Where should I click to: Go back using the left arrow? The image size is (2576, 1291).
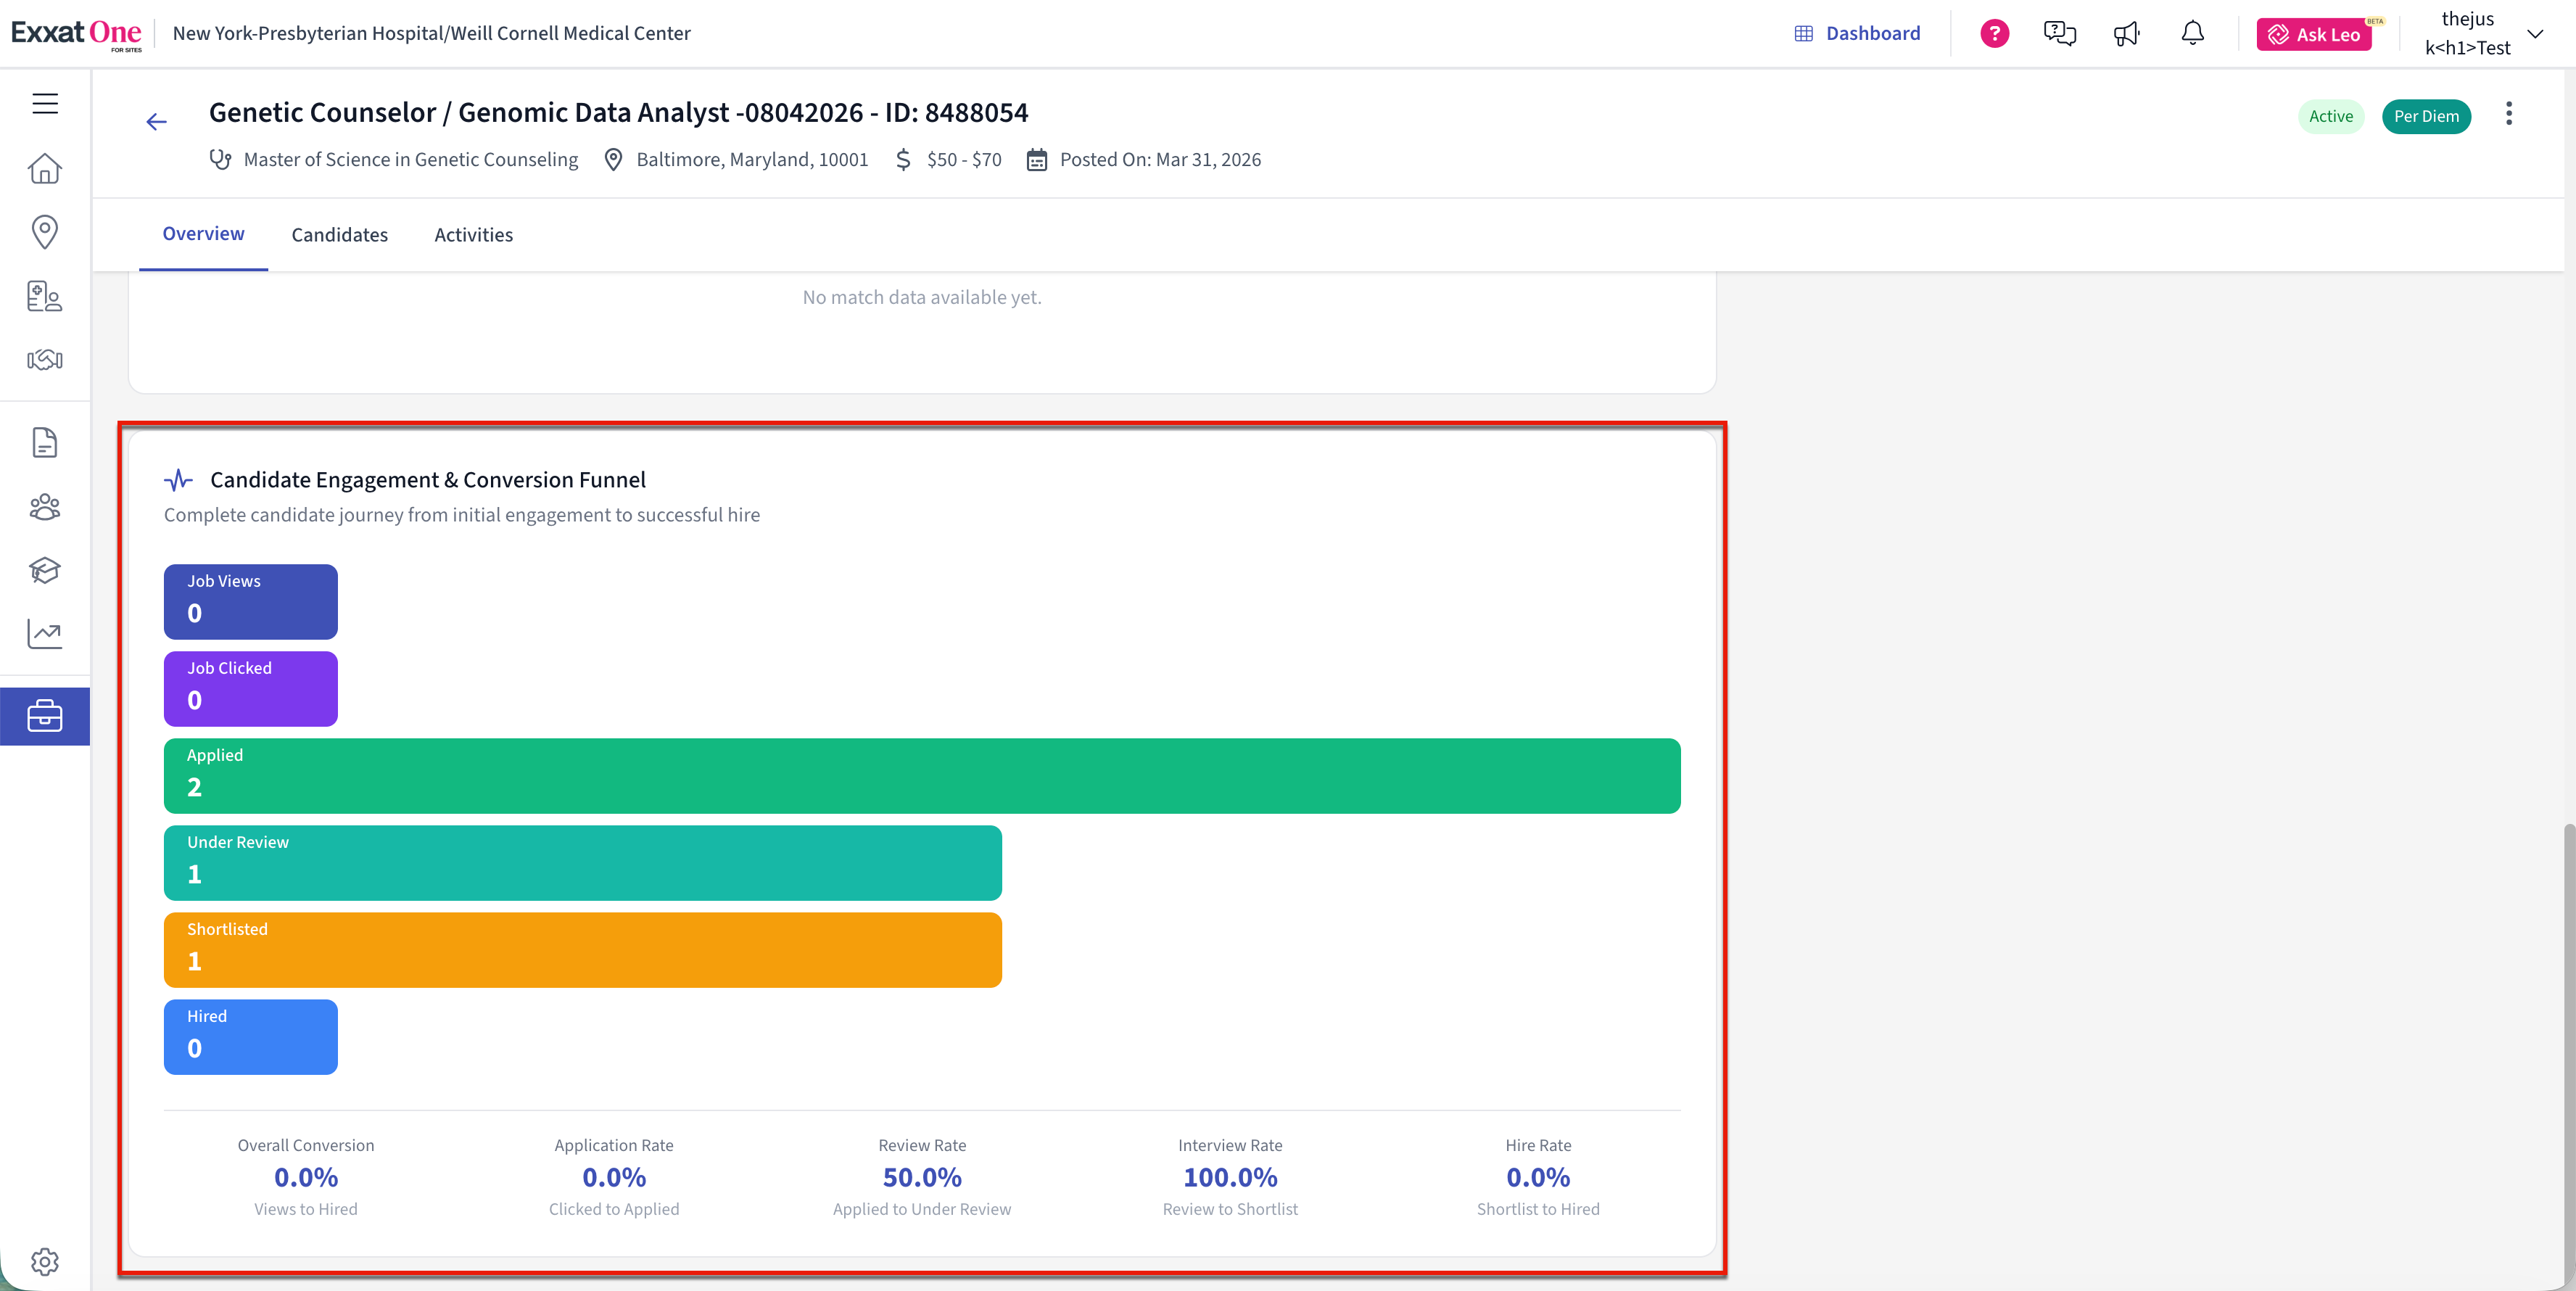(x=156, y=122)
